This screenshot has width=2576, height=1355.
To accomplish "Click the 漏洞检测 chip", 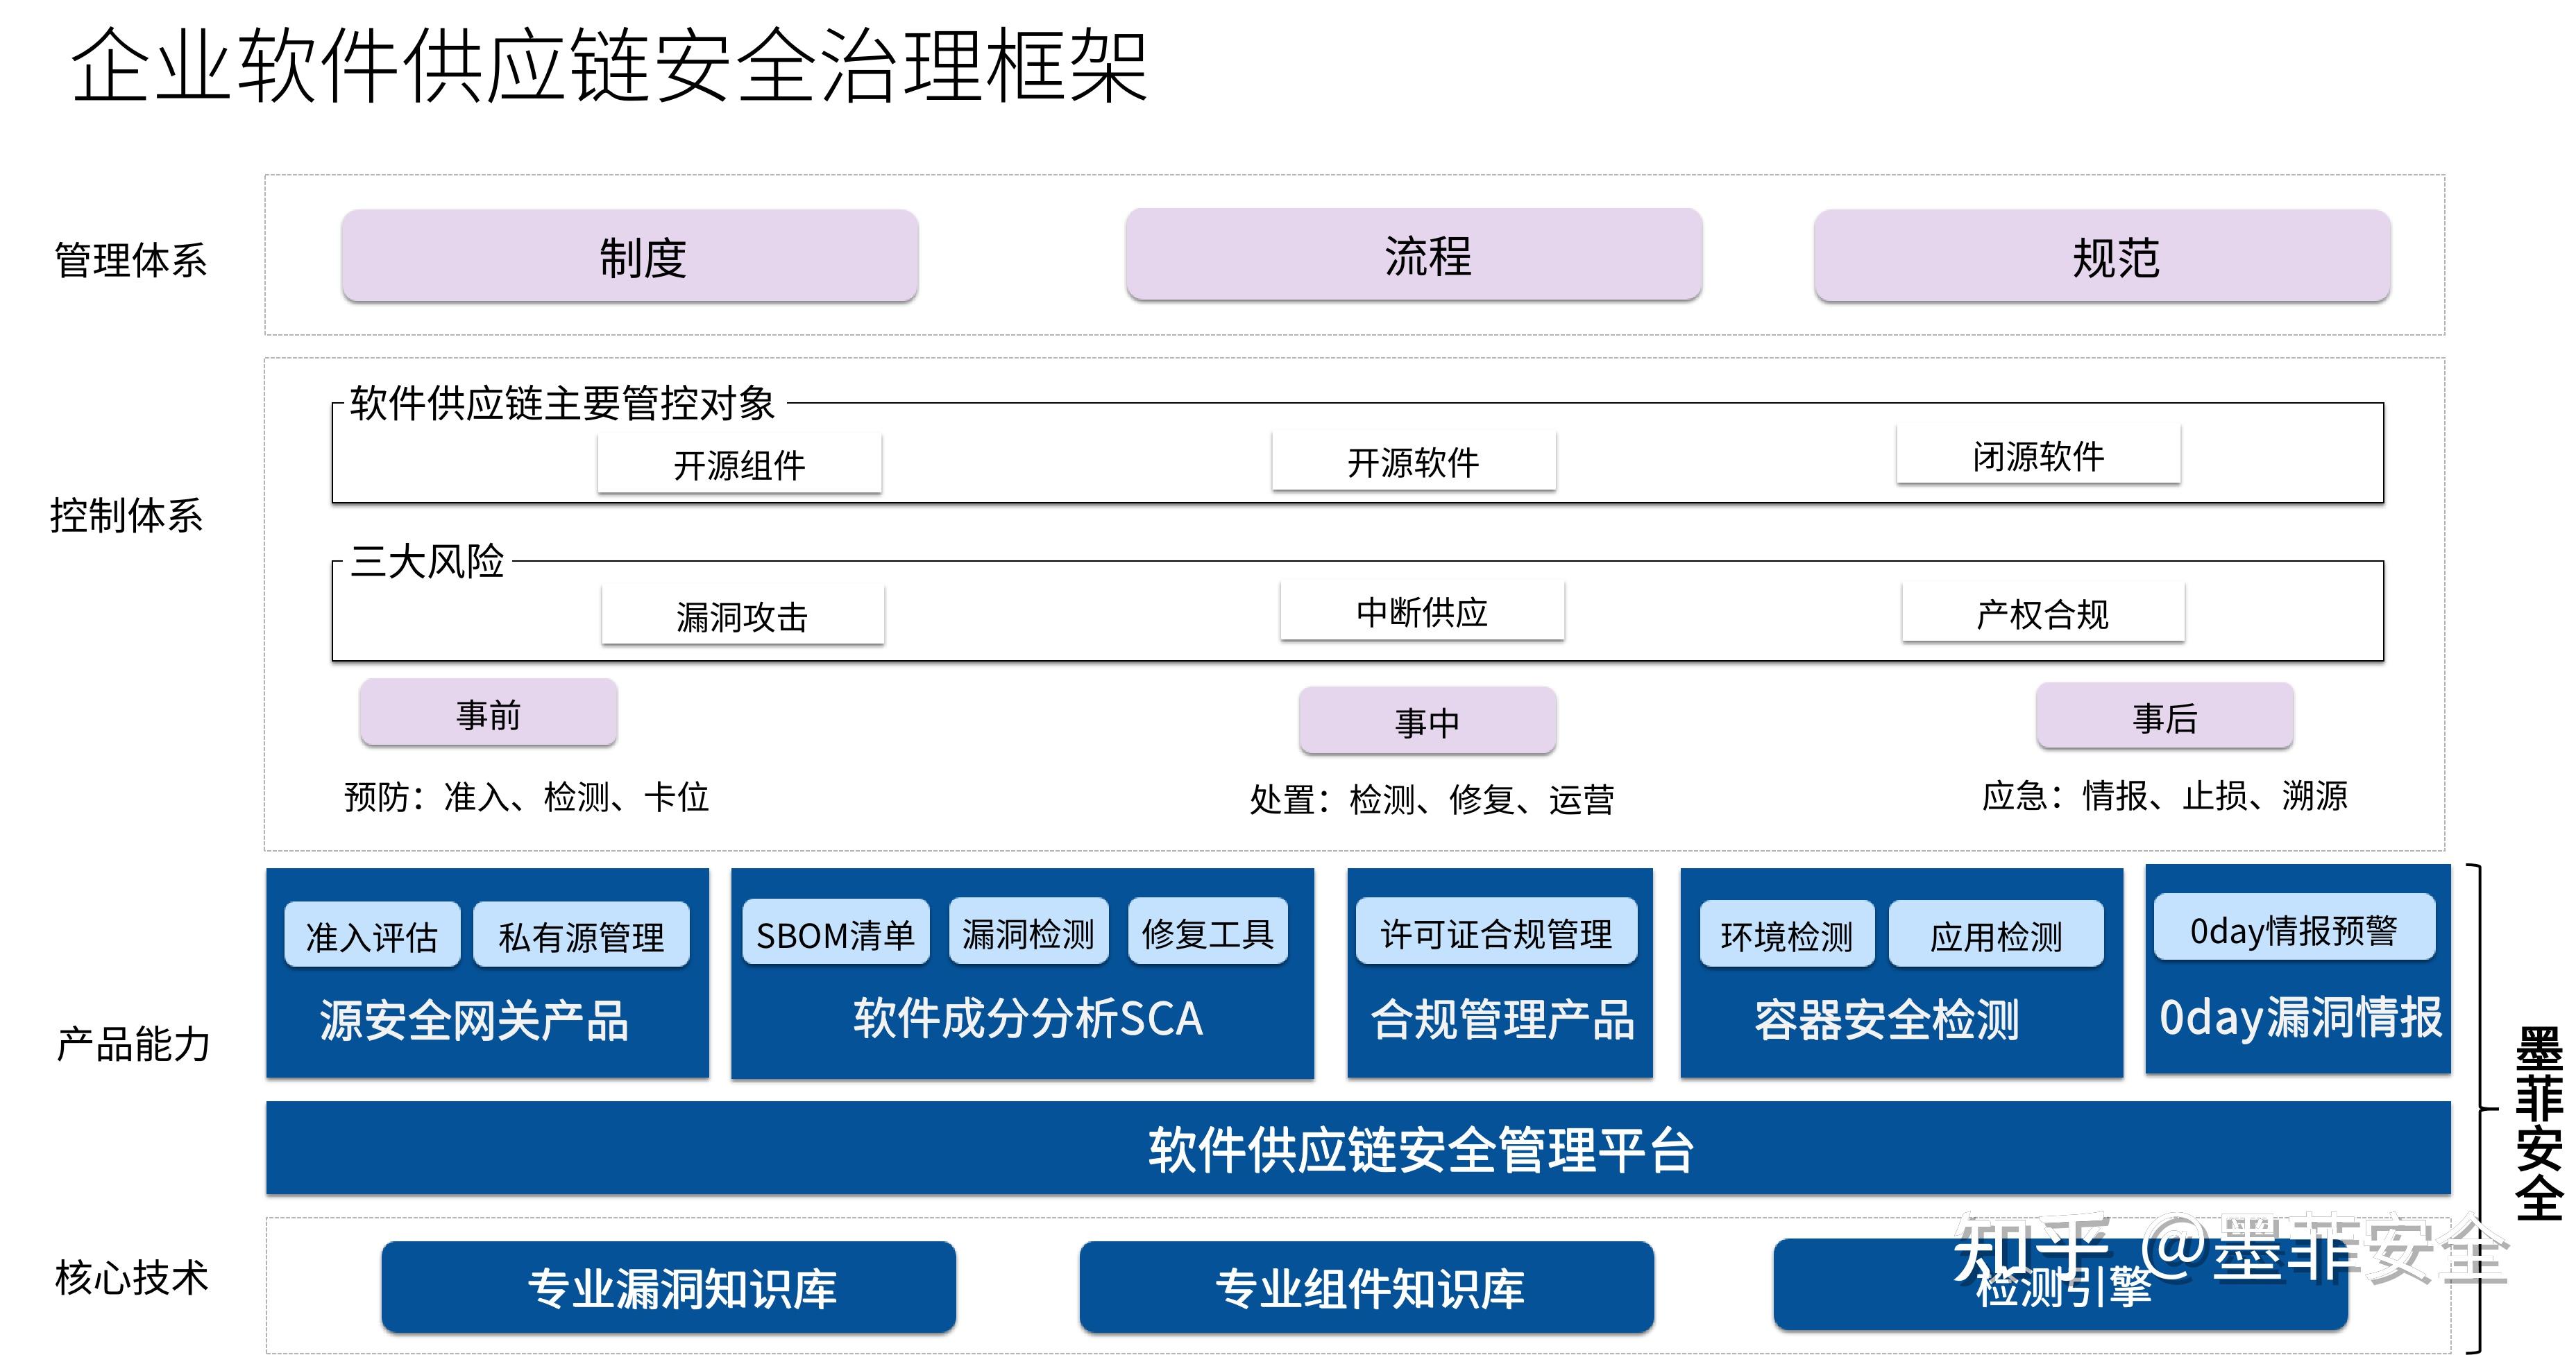I will (x=1028, y=931).
